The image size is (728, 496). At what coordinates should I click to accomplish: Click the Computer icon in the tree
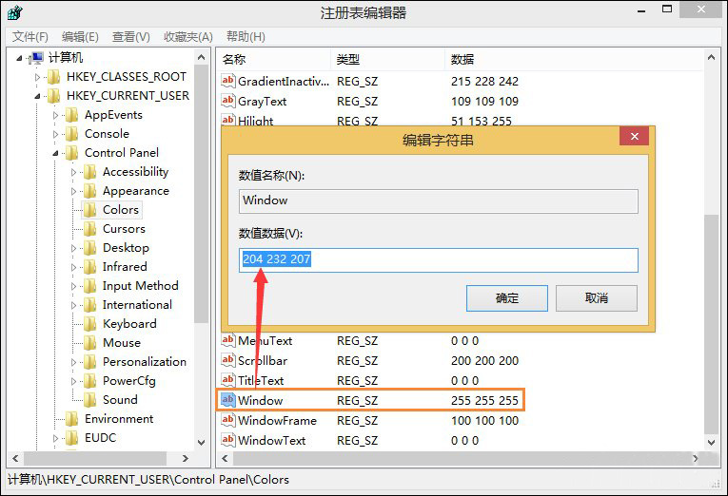click(36, 58)
